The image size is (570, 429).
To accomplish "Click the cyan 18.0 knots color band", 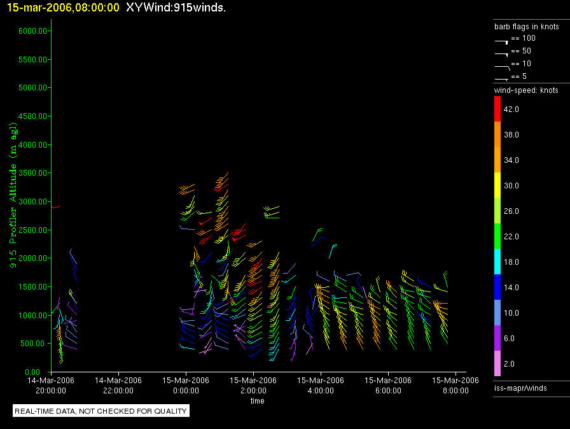I will [497, 262].
